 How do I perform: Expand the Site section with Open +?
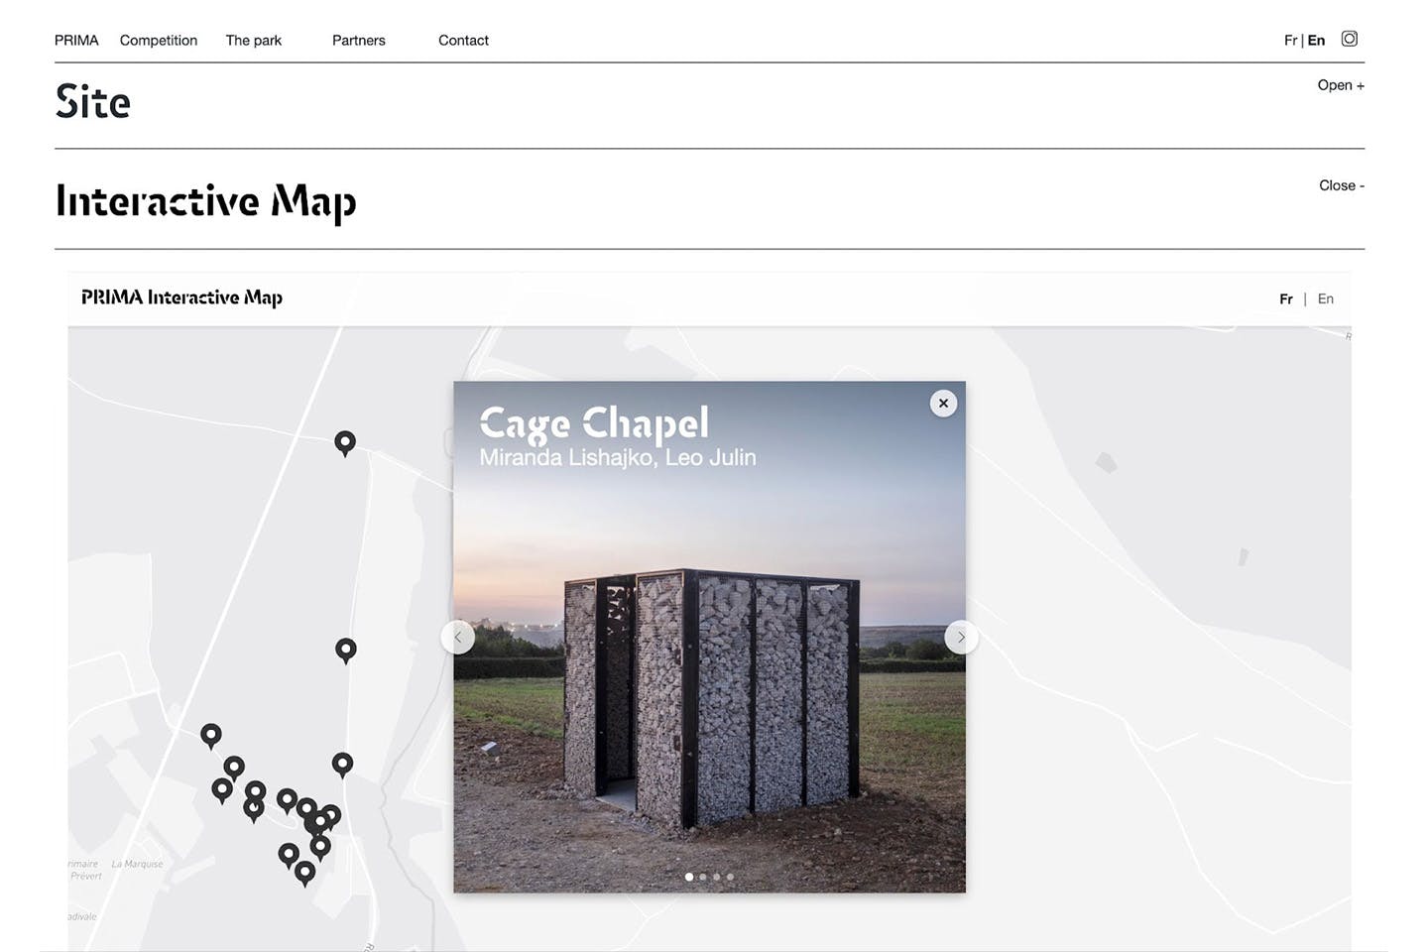click(1340, 85)
